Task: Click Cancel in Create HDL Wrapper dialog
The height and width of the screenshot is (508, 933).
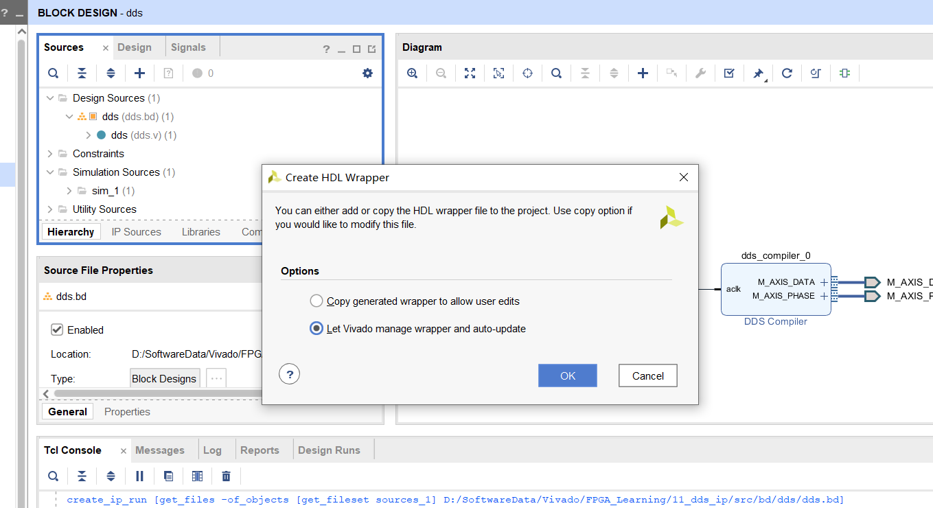Action: coord(647,376)
